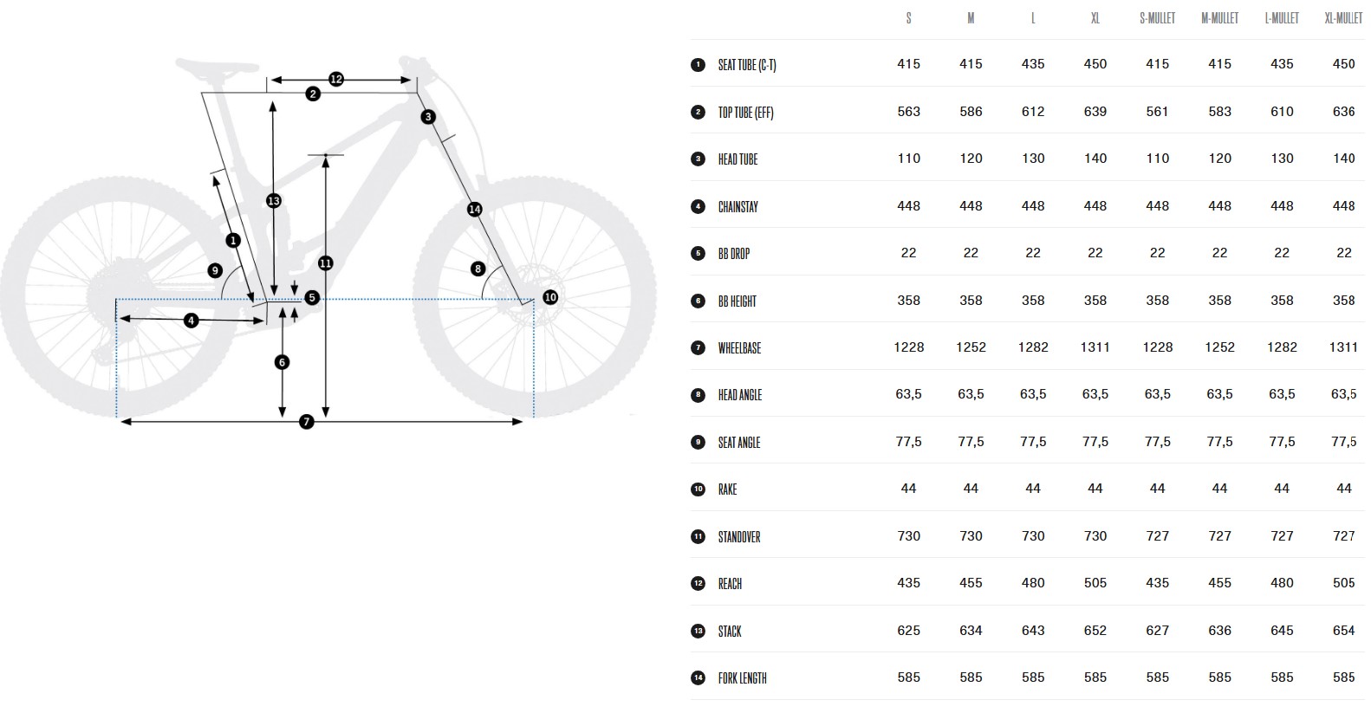Click the STANDOVER row label

click(x=739, y=537)
